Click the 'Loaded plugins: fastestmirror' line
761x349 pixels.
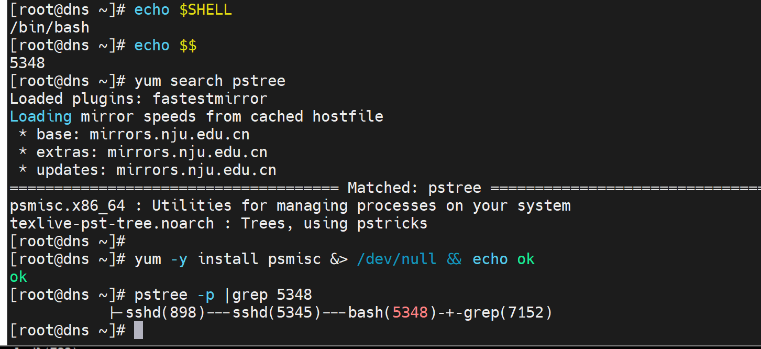(x=138, y=99)
